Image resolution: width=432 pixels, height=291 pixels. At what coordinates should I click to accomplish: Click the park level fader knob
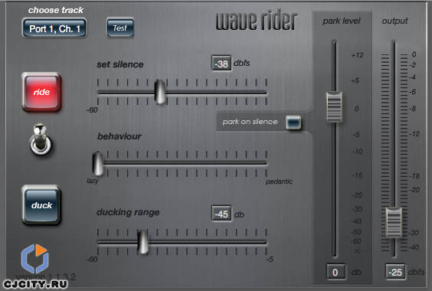tap(334, 107)
